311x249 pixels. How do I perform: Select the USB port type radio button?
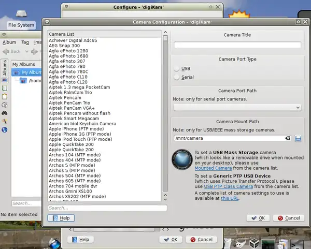pyautogui.click(x=178, y=69)
